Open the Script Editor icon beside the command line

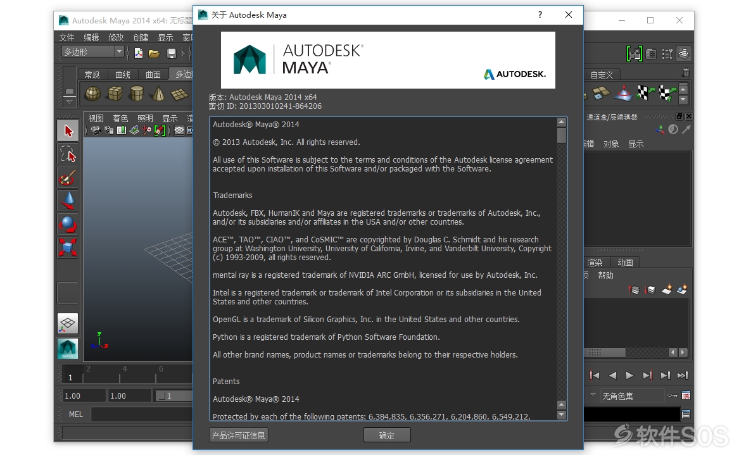[686, 414]
